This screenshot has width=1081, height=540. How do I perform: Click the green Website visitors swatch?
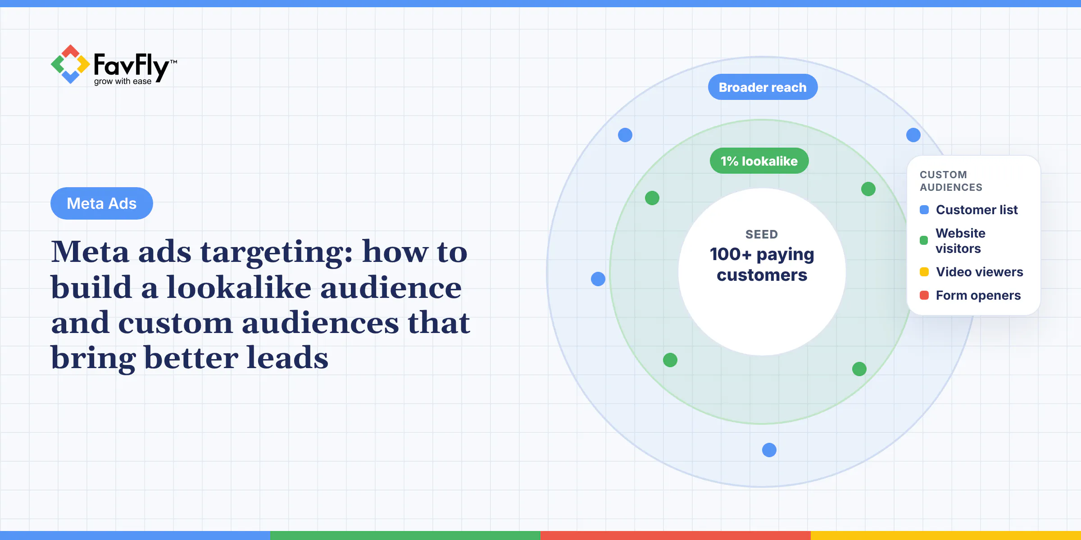[x=924, y=240]
